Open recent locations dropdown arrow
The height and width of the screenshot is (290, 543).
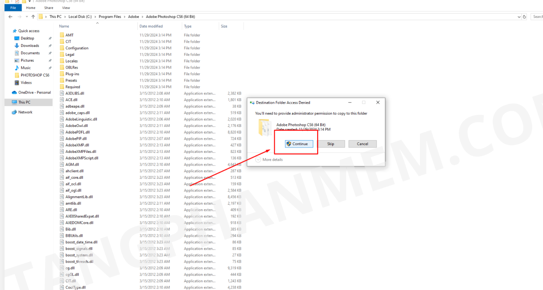click(27, 17)
